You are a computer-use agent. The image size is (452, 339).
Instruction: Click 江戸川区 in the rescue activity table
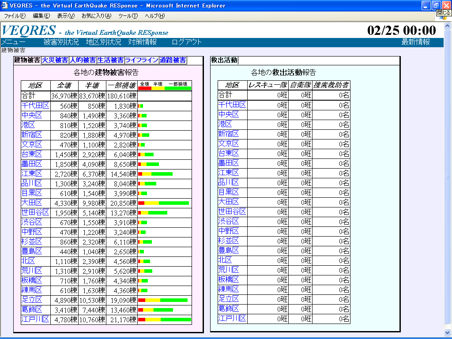232,319
